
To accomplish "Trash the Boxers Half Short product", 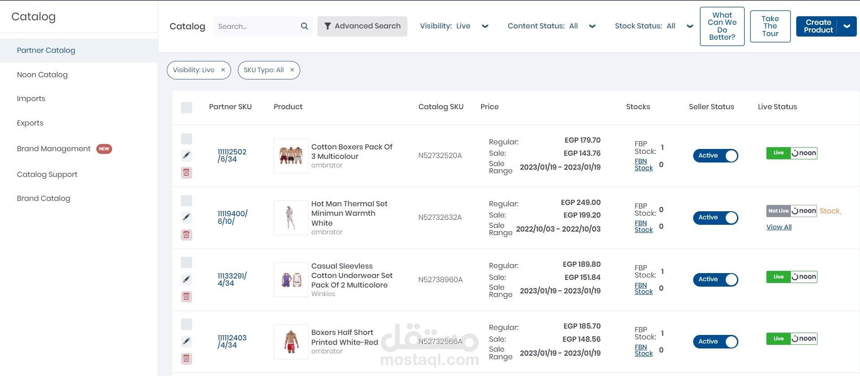I will pyautogui.click(x=186, y=358).
